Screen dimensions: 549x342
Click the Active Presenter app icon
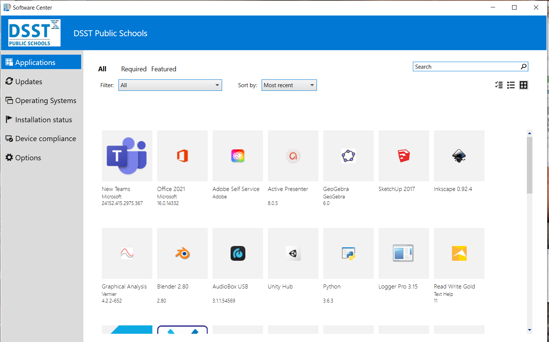293,156
